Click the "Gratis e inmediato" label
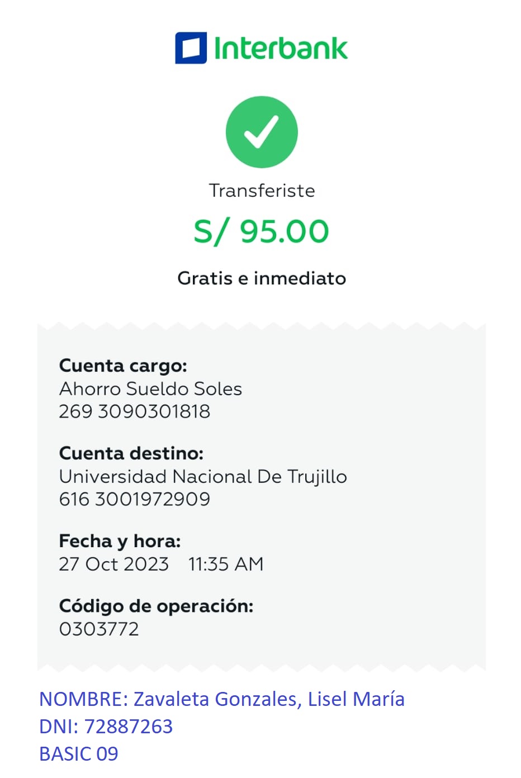The width and height of the screenshot is (521, 778). click(x=262, y=278)
